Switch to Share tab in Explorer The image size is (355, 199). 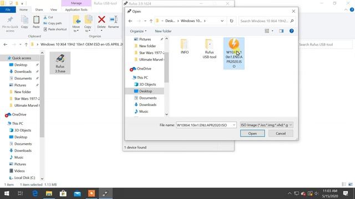click(x=39, y=10)
